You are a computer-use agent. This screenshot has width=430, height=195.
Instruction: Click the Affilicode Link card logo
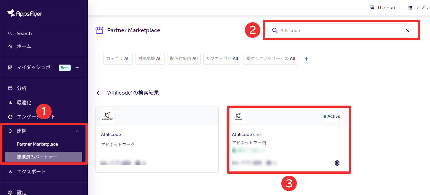click(238, 117)
